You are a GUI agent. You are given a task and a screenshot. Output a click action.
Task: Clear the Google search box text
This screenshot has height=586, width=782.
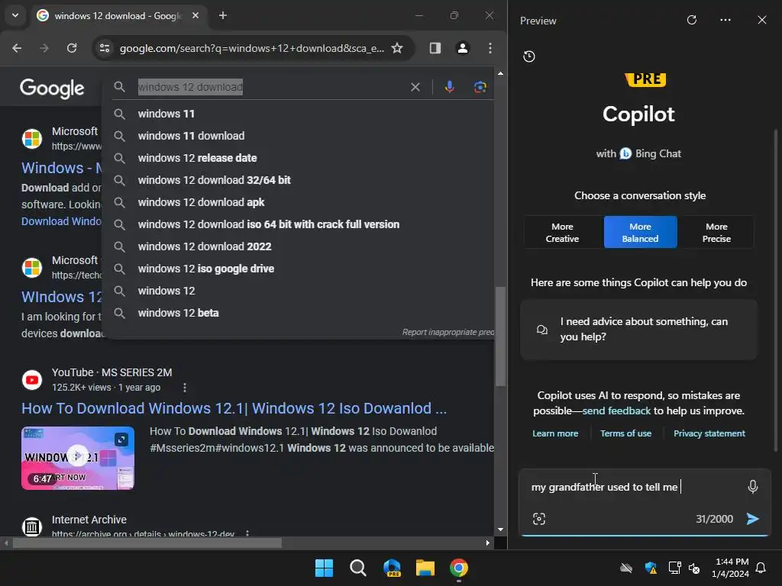(415, 87)
